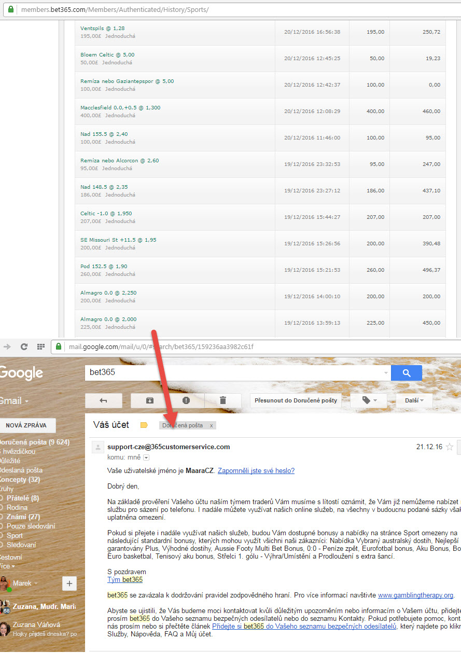Click the return value 496,37
Viewport: 461px width, 653px height.
pyautogui.click(x=431, y=270)
